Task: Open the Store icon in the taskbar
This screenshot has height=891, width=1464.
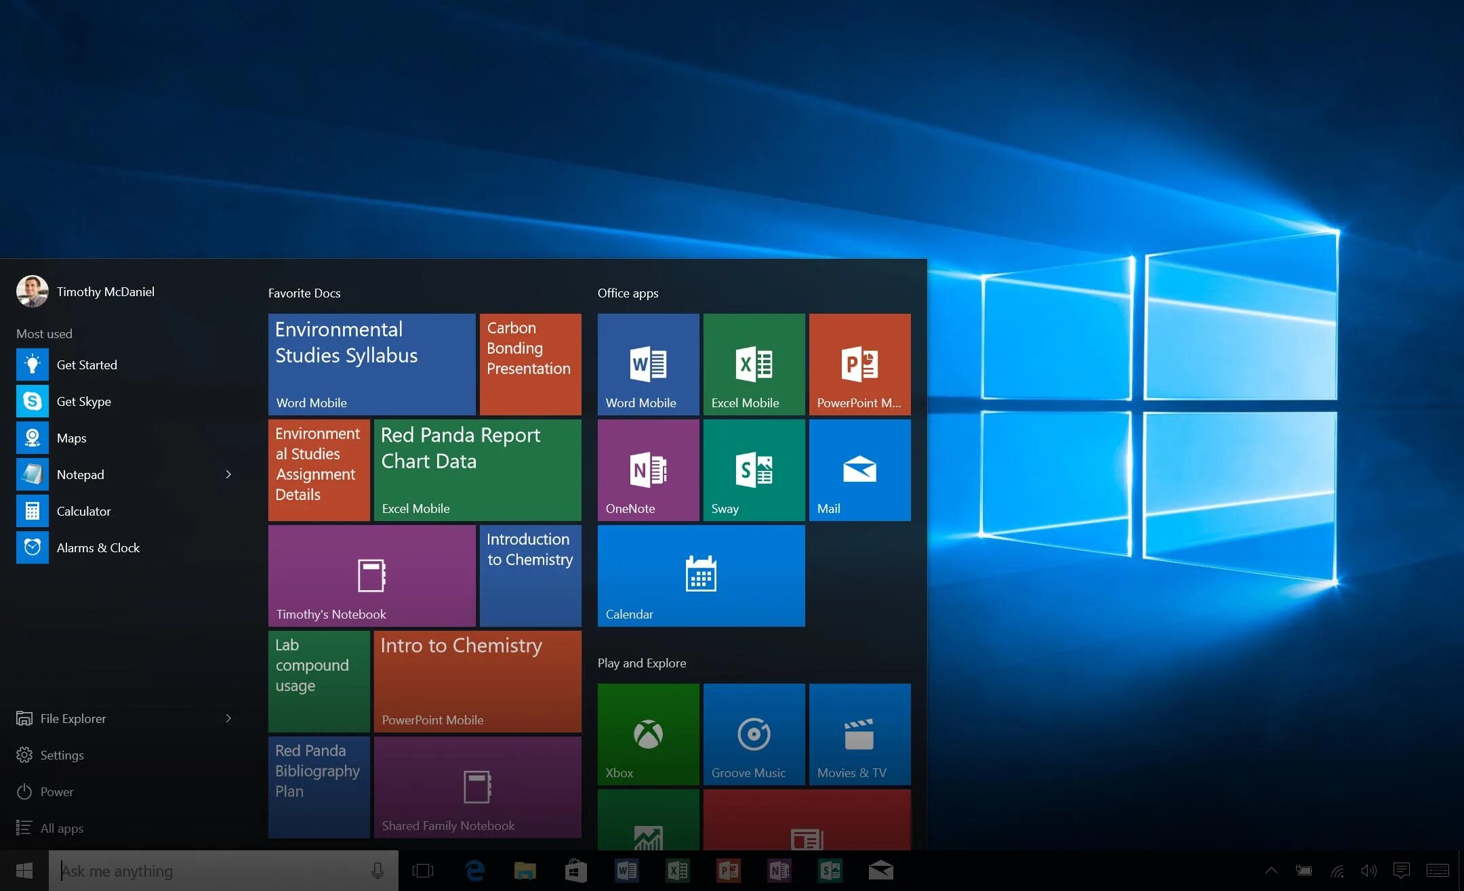Action: pyautogui.click(x=575, y=871)
